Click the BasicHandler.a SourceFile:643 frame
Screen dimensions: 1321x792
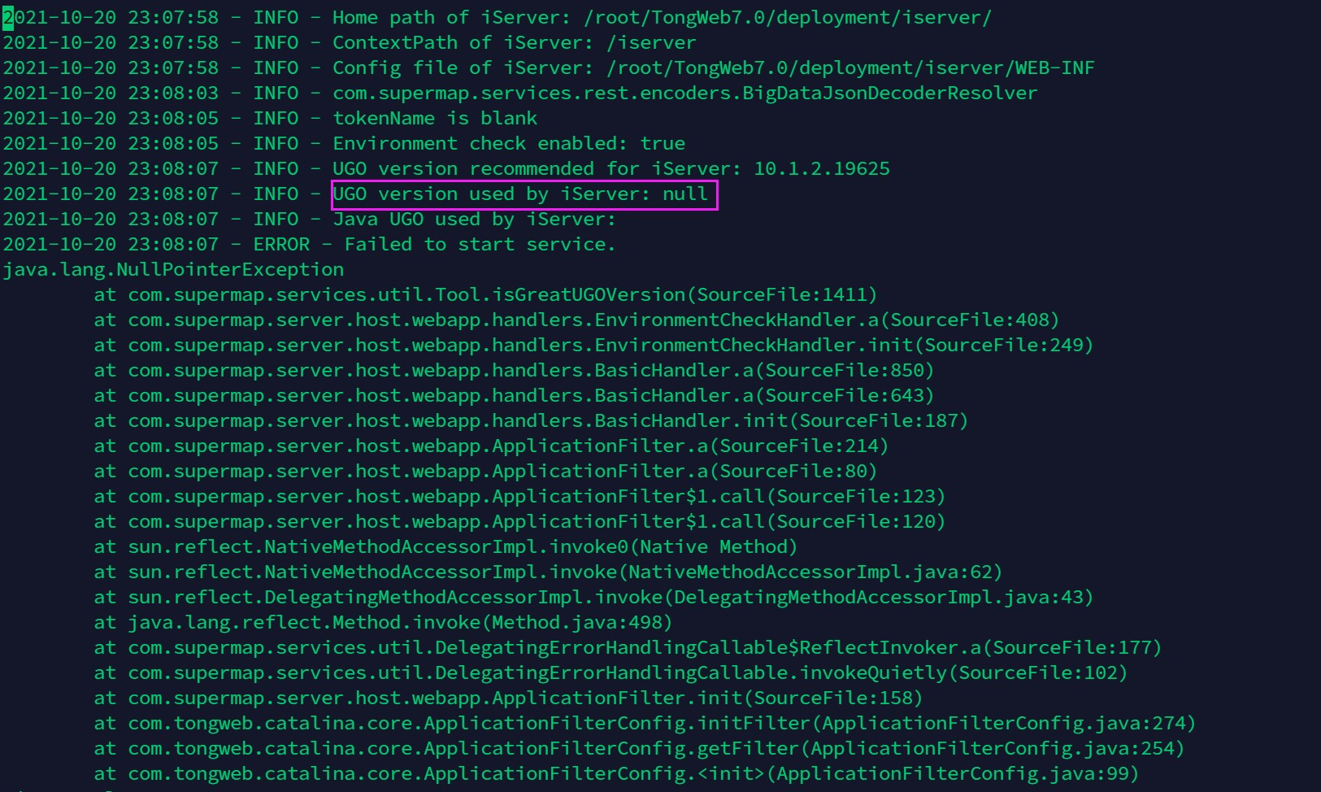pyautogui.click(x=514, y=395)
